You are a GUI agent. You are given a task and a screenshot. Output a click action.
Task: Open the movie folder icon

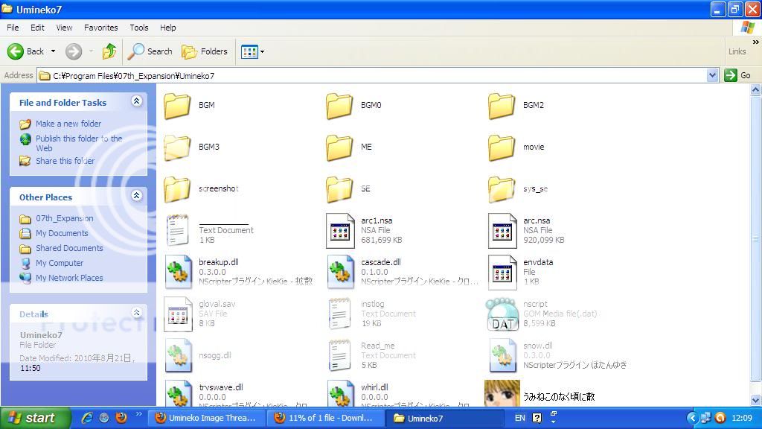502,147
